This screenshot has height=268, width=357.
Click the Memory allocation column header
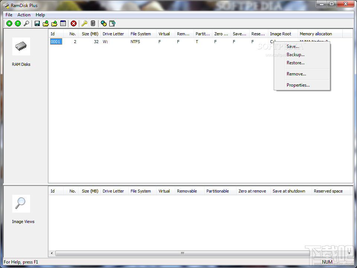tap(320, 34)
